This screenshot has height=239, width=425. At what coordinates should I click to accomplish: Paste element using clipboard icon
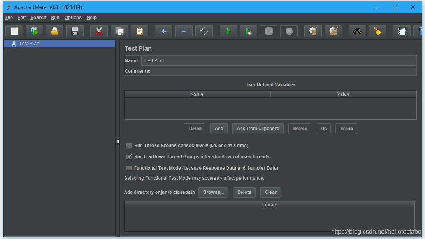pos(140,32)
